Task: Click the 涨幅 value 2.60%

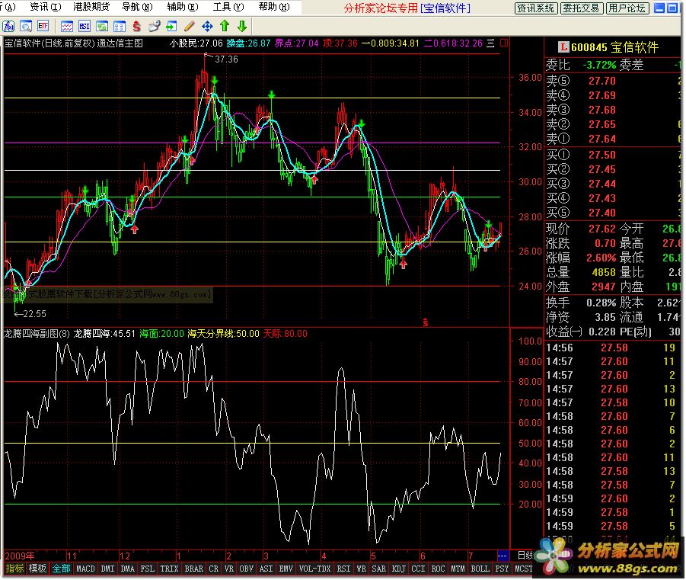Action: click(x=601, y=258)
